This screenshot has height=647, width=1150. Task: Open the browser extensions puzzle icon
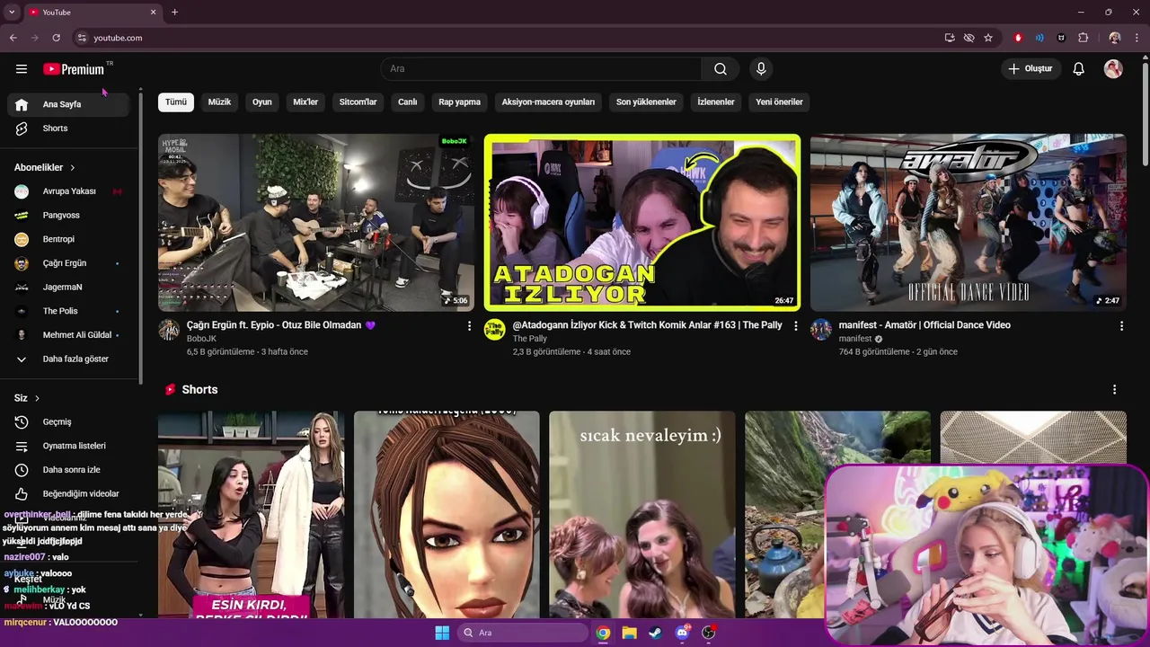tap(1083, 38)
